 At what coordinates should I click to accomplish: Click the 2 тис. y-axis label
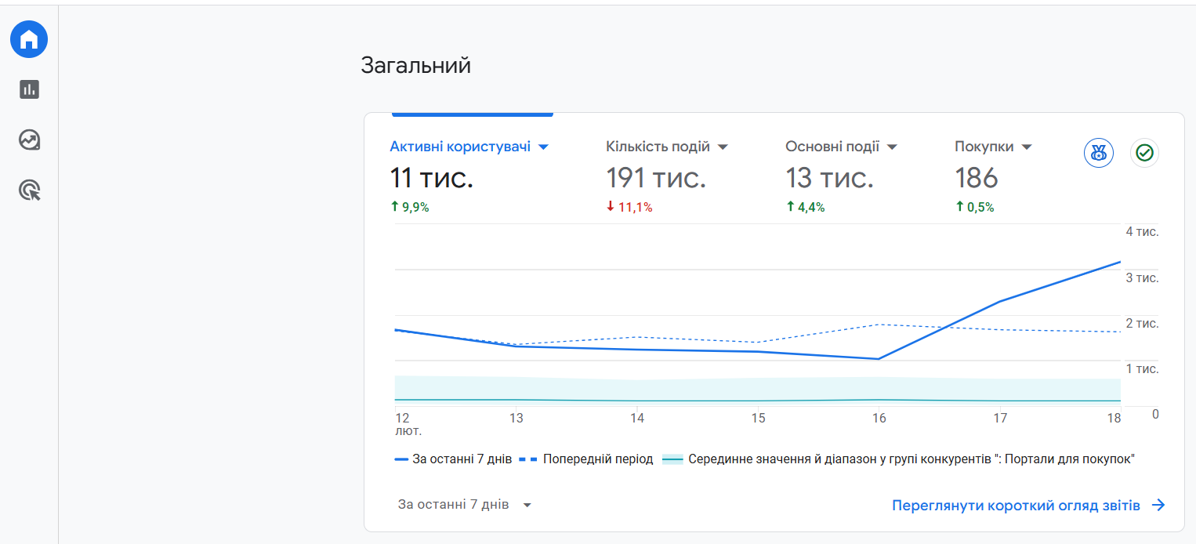1142,323
